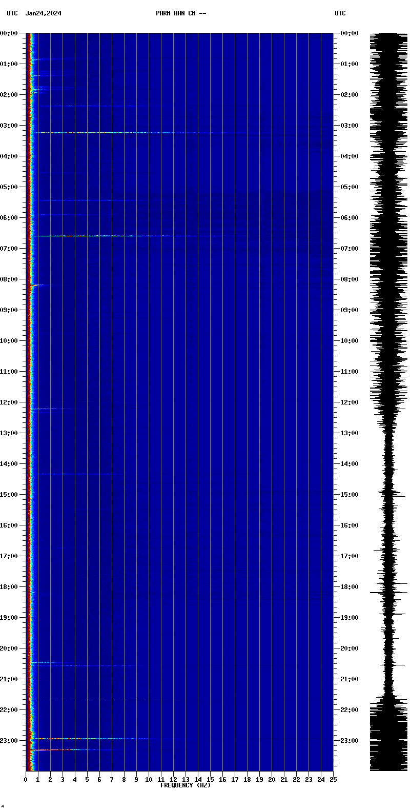The image size is (411, 812).
Task: Click the 08:00 time label on right axis
Action: (x=350, y=279)
